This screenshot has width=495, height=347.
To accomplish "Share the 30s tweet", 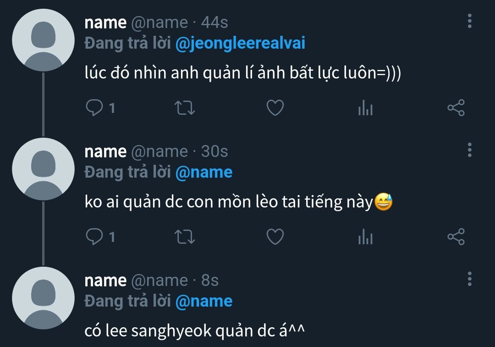I will coord(456,237).
